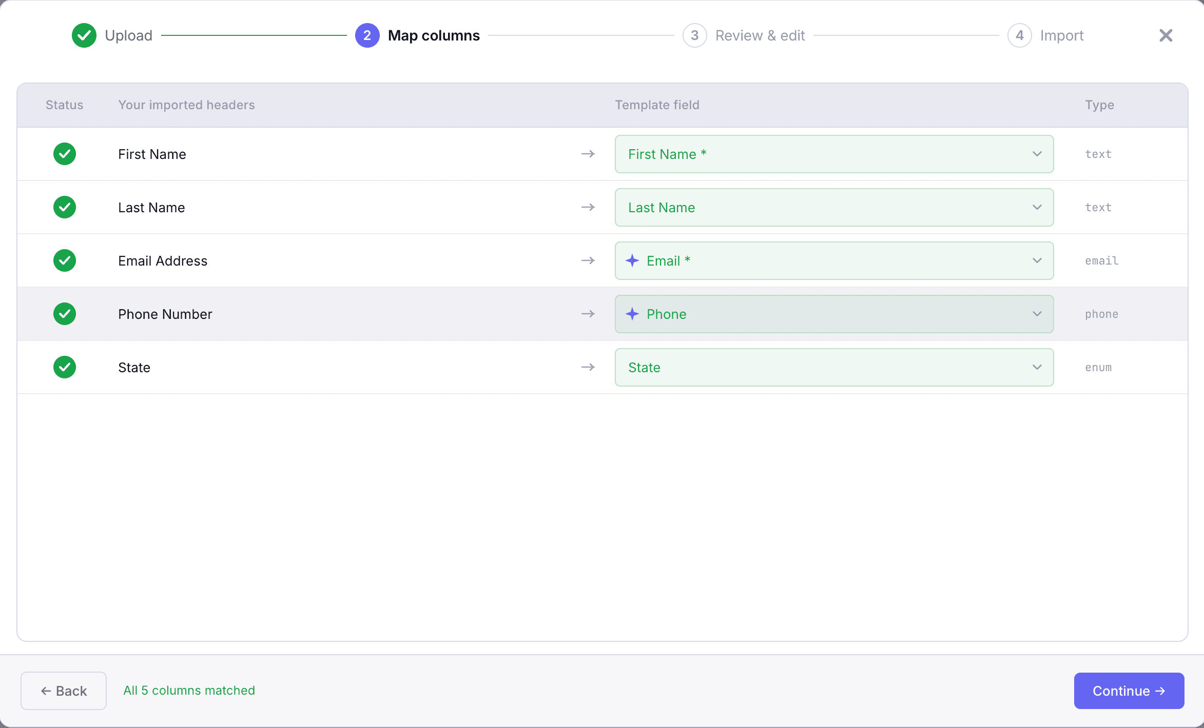Screen dimensions: 1204x728
Task: Click the step 3 circle icon
Action: 695,35
